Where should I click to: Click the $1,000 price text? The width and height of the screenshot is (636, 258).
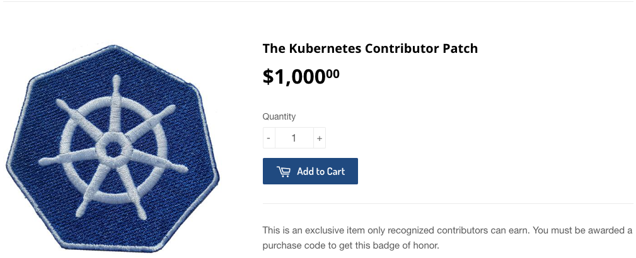[294, 77]
